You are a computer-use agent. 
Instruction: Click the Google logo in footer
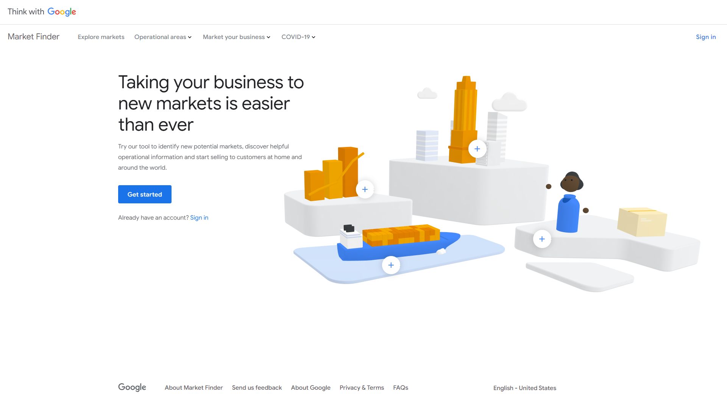click(x=132, y=387)
